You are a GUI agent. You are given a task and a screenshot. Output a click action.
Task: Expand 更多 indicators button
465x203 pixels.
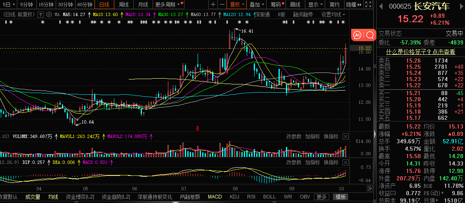[321, 197]
